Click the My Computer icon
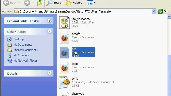Screen dimensions: 171x96 pyautogui.click(x=10, y=55)
